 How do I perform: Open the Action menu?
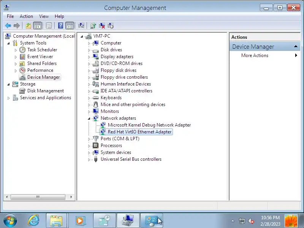pyautogui.click(x=26, y=16)
